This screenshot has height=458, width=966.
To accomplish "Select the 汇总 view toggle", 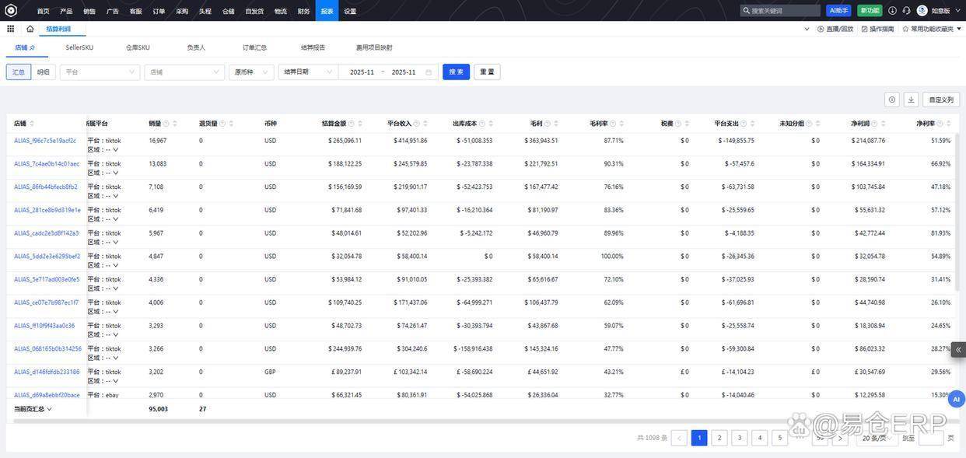I will 18,72.
